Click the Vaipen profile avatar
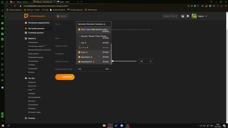This screenshot has width=228, height=128. point(194,16)
